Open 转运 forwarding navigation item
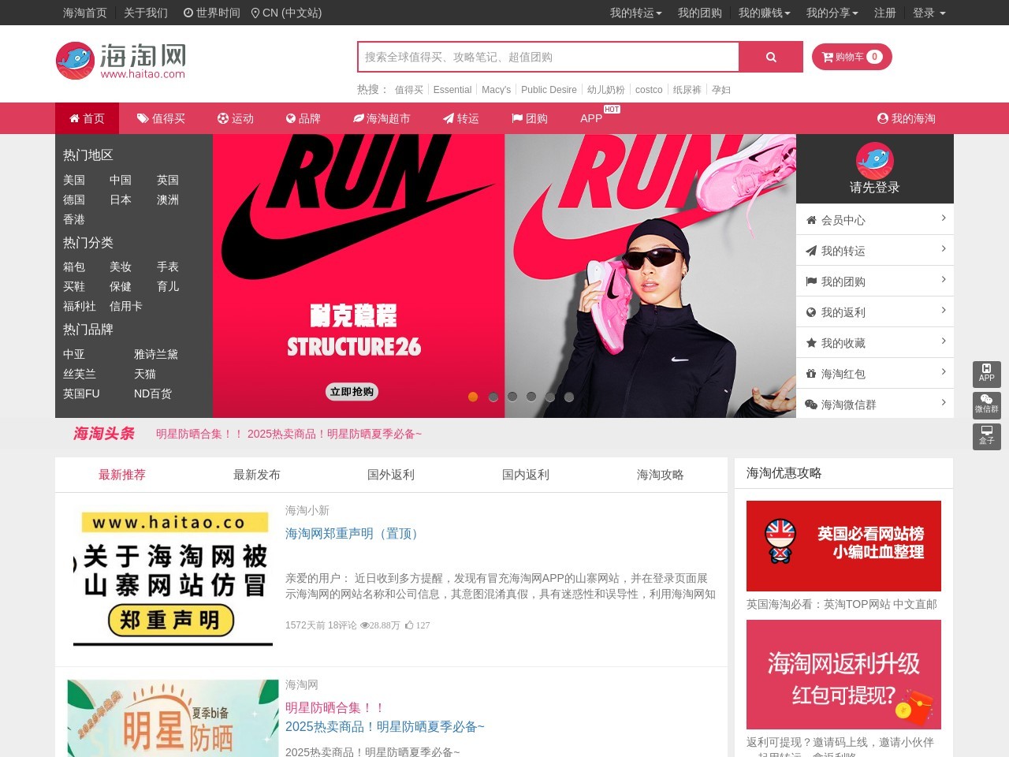Screen dimensions: 1009x757 (461, 118)
